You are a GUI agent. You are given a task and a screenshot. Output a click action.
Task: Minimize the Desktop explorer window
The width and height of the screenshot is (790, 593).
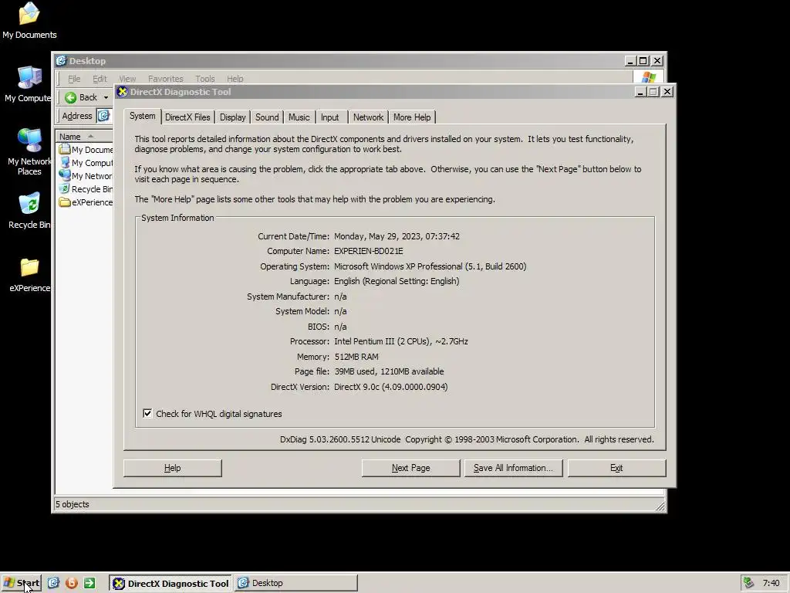(x=630, y=61)
